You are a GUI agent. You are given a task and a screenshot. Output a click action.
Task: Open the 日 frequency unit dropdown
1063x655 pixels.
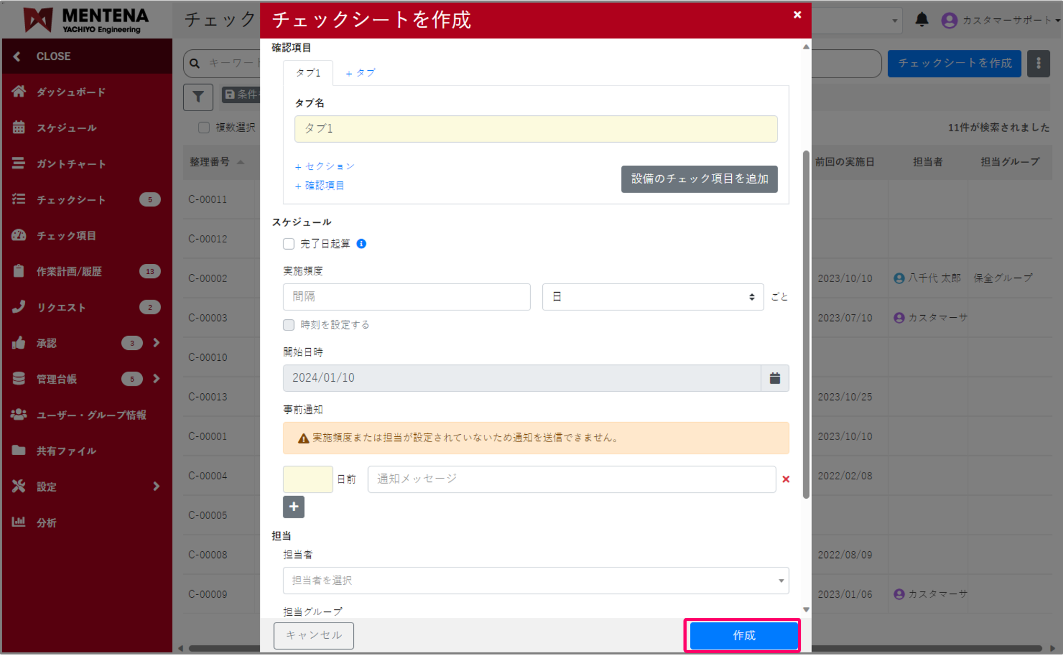tap(652, 296)
